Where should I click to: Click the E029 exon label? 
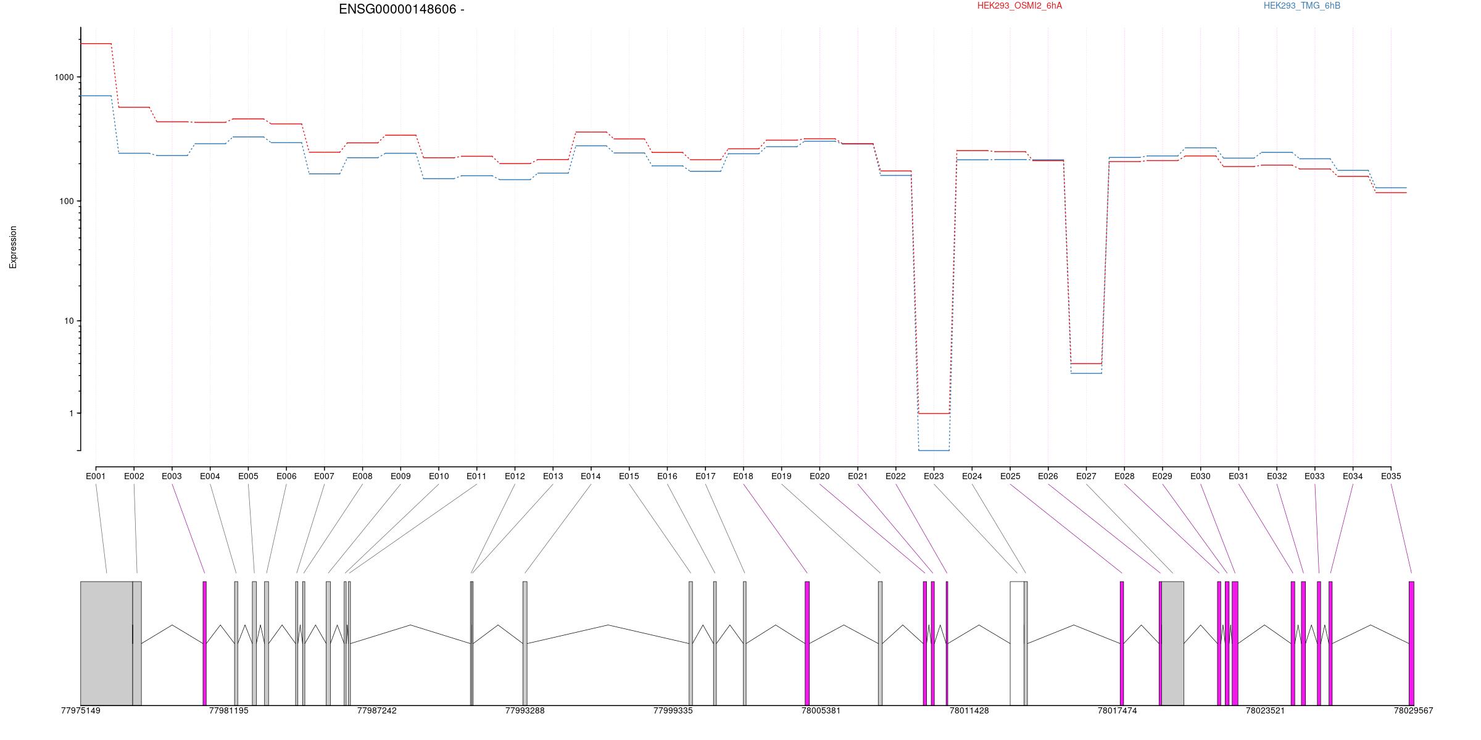1162,476
